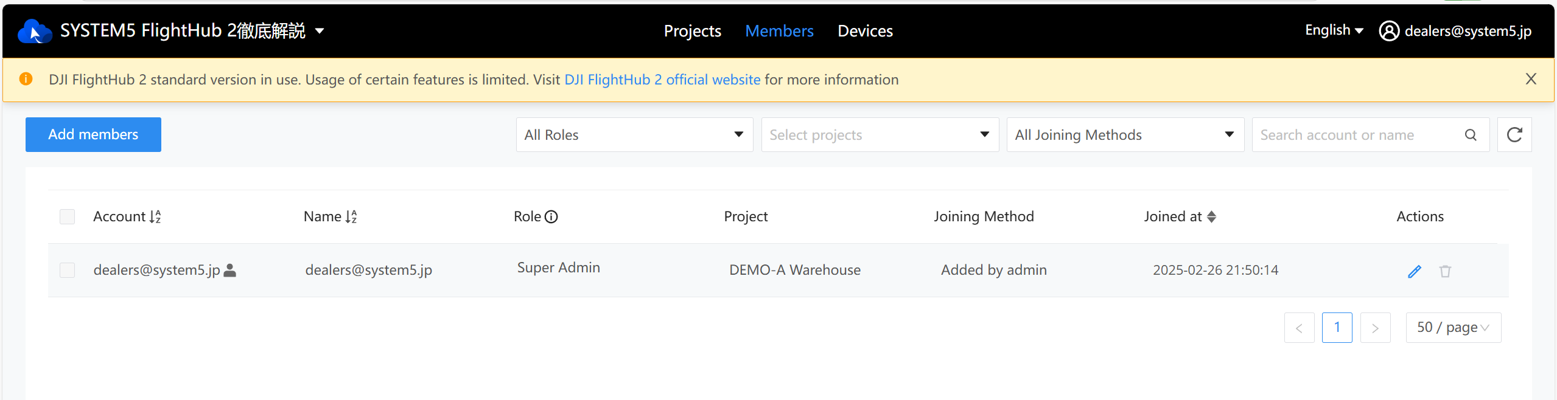1557x400 pixels.
Task: Click the orange warning info icon
Action: (26, 79)
